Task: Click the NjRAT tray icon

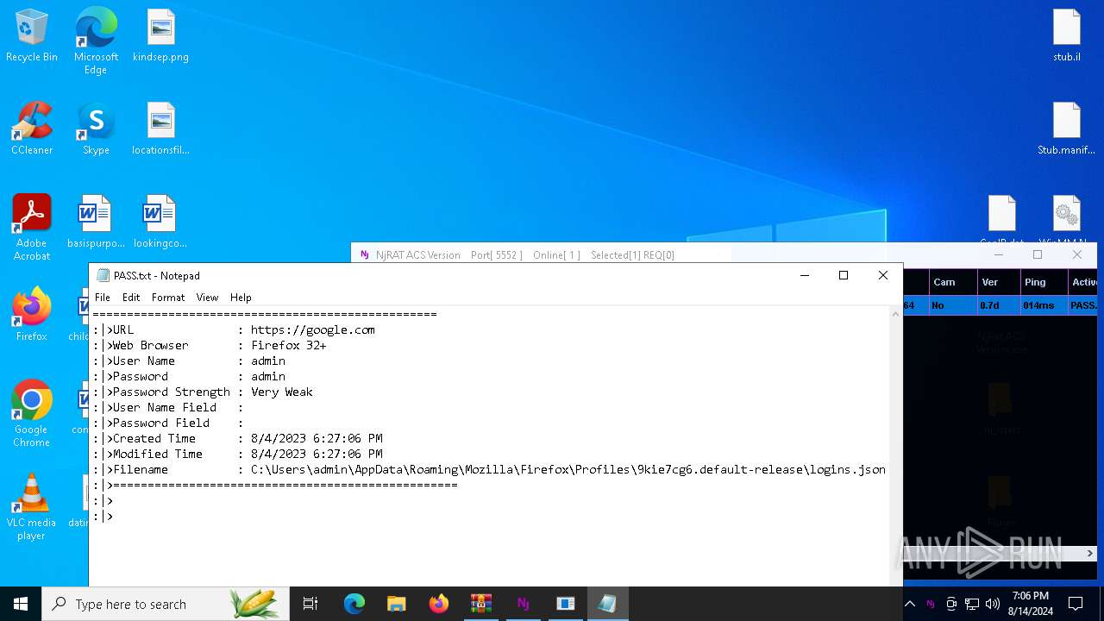Action: 931,604
